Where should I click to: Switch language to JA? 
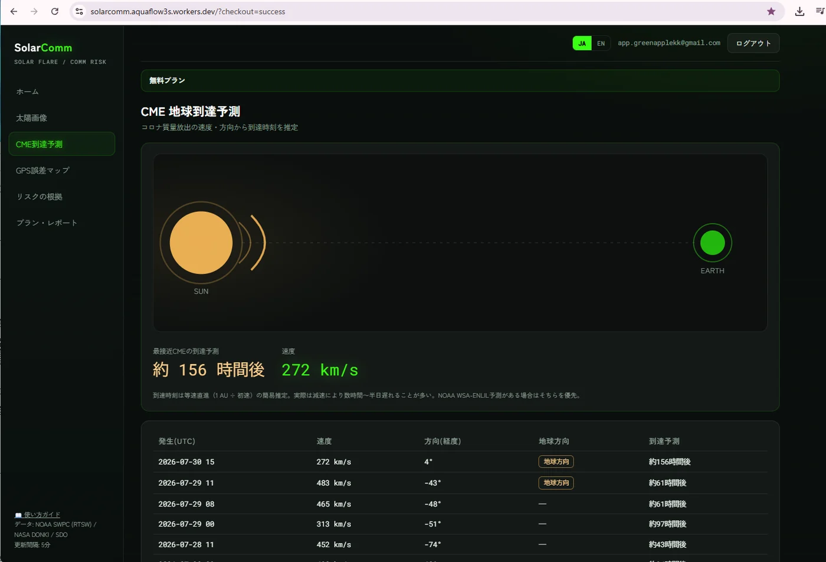pyautogui.click(x=582, y=43)
